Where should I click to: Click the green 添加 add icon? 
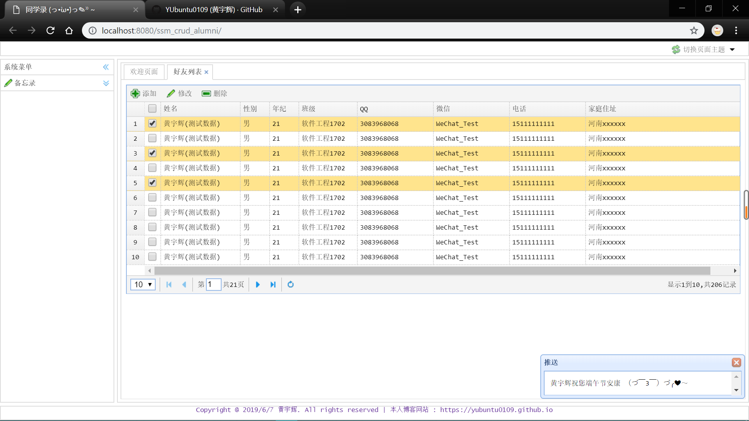point(135,94)
